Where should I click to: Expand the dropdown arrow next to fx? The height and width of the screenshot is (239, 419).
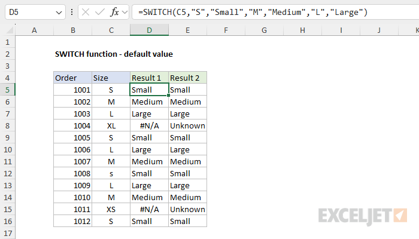pos(125,13)
